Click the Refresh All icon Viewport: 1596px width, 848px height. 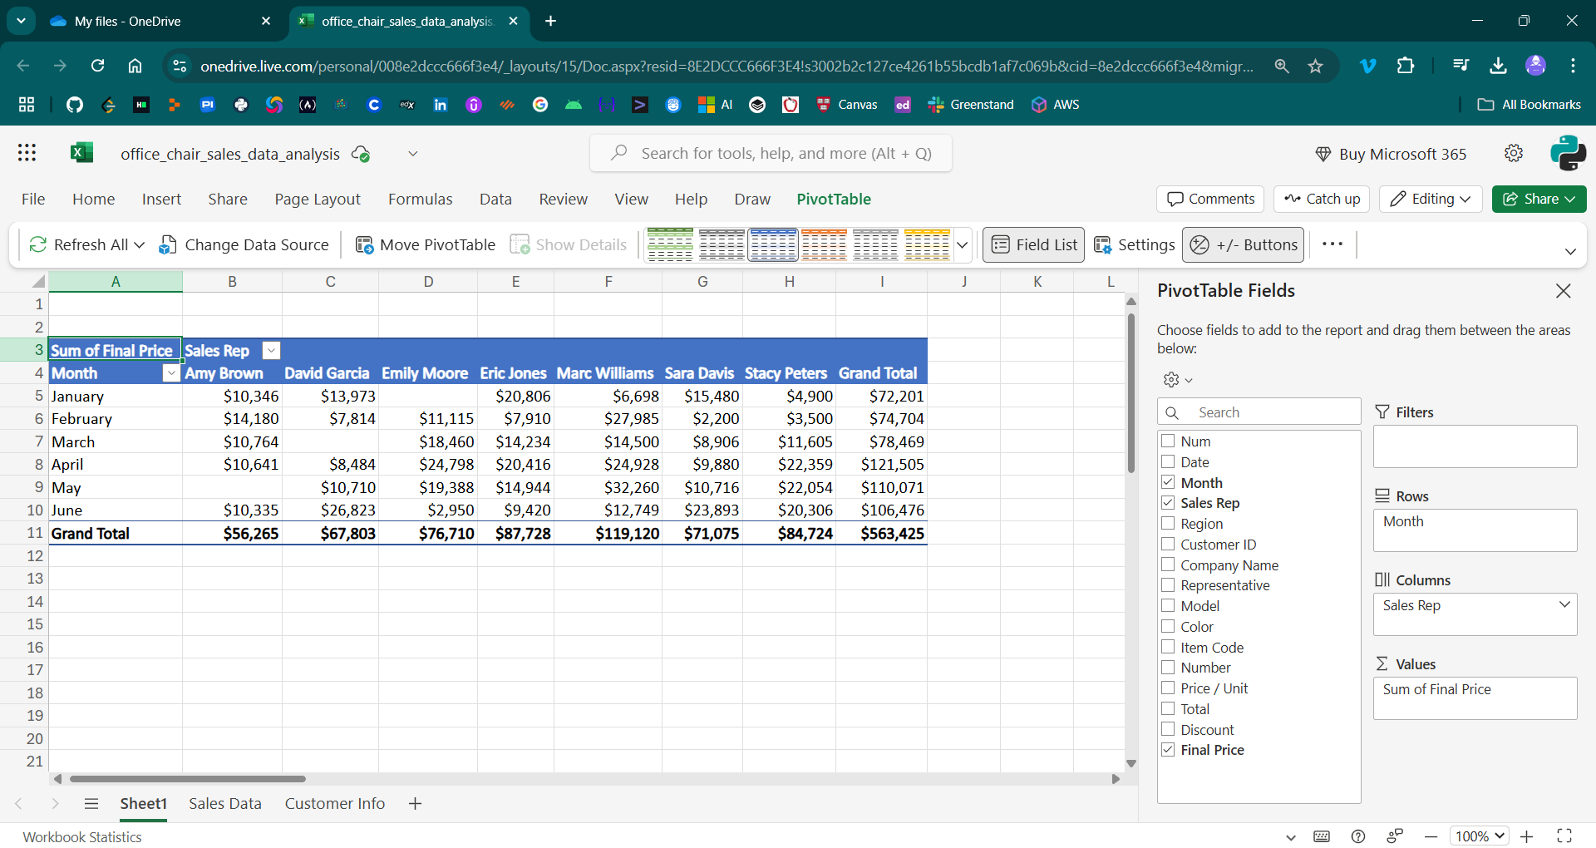(x=37, y=244)
